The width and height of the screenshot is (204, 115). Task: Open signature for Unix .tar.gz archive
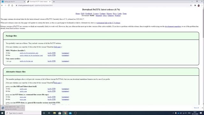65,61
